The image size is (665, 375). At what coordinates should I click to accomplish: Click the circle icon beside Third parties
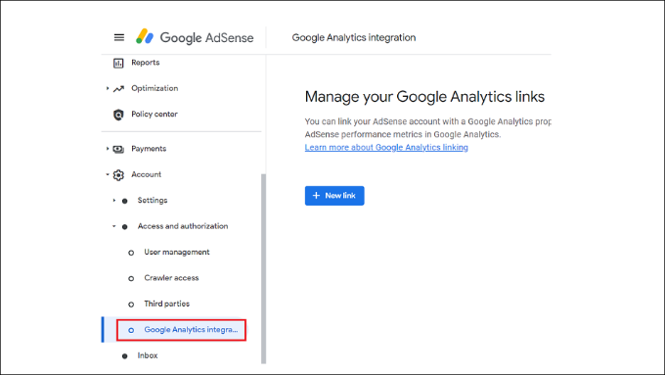click(131, 305)
